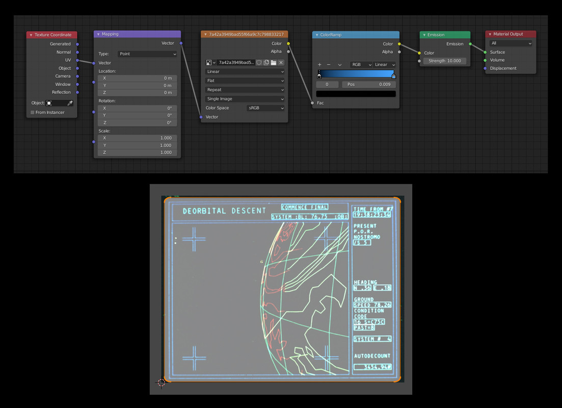Screen dimensions: 562x408
Task: Click the Emission Color input socket
Action: click(x=419, y=53)
